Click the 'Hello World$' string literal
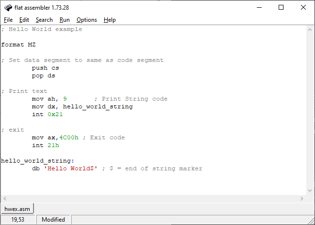 click(71, 168)
